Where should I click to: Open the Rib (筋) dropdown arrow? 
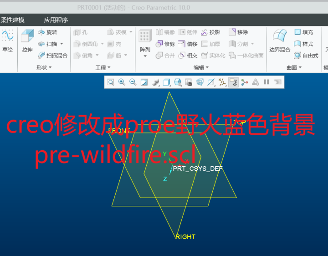[x=126, y=55]
